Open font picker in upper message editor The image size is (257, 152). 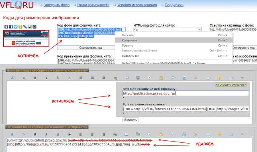click(x=12, y=78)
